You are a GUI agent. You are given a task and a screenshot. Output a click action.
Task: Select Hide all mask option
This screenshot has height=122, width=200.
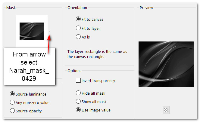[x=78, y=93]
